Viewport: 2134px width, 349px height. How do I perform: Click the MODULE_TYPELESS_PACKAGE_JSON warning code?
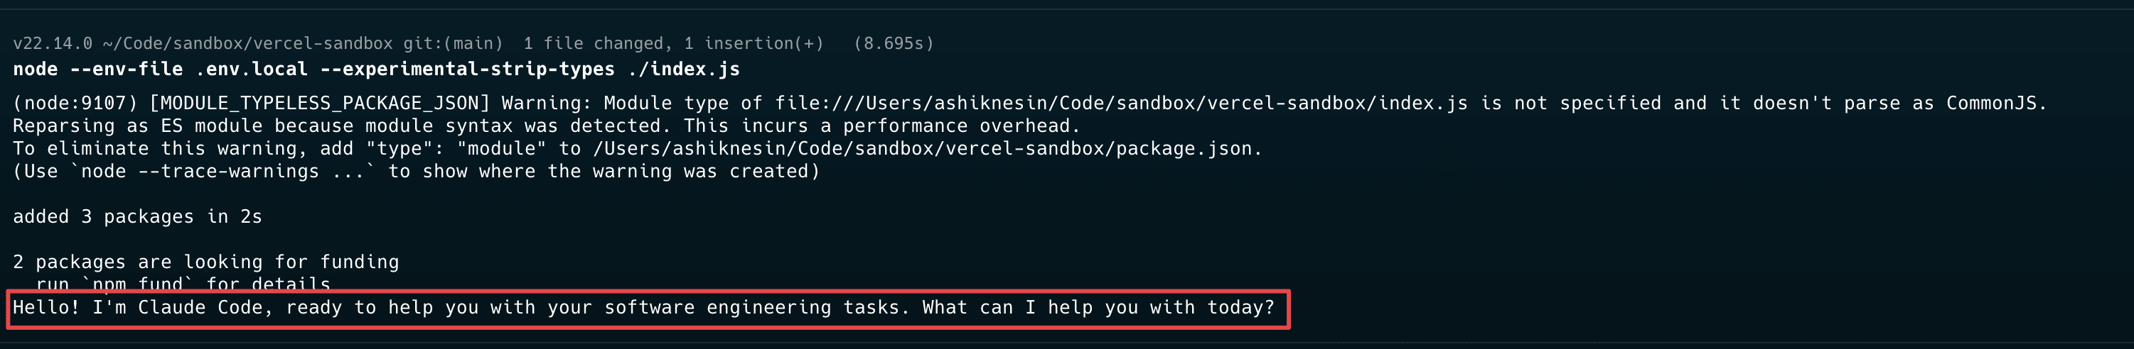click(320, 104)
